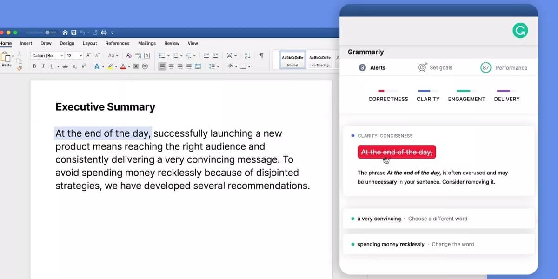Select Justify alignment
This screenshot has width=558, height=279.
(x=189, y=66)
